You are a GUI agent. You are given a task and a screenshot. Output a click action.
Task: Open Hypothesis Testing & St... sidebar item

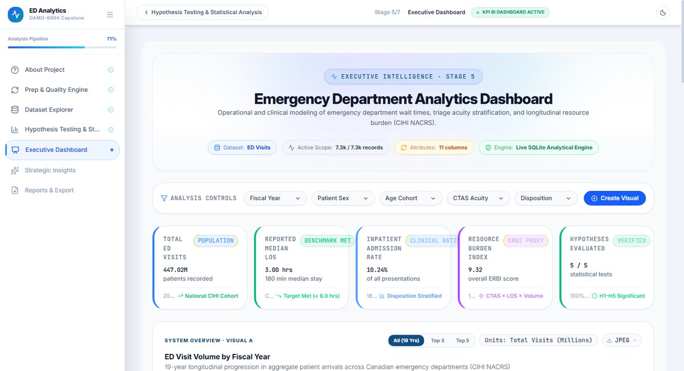coord(62,129)
